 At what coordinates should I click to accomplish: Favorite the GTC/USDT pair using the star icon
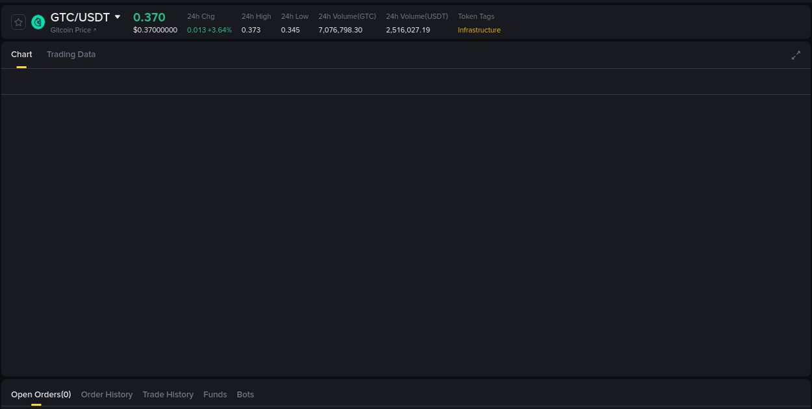(x=18, y=21)
